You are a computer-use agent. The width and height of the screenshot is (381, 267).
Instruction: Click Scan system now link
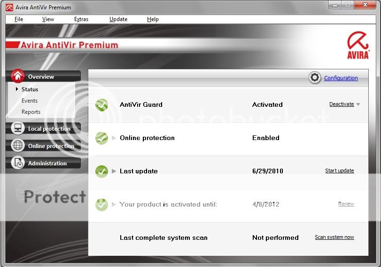334,237
